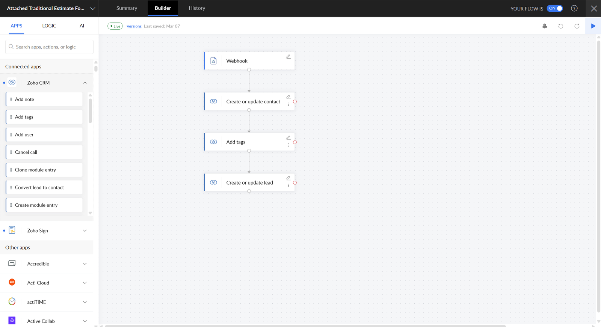Click the Zoho Sign app icon
The width and height of the screenshot is (601, 327).
click(x=12, y=230)
